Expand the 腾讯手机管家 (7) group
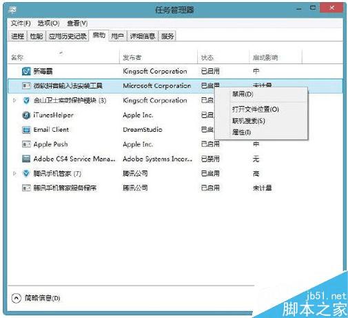Screen dimensions: 348x318 point(14,174)
